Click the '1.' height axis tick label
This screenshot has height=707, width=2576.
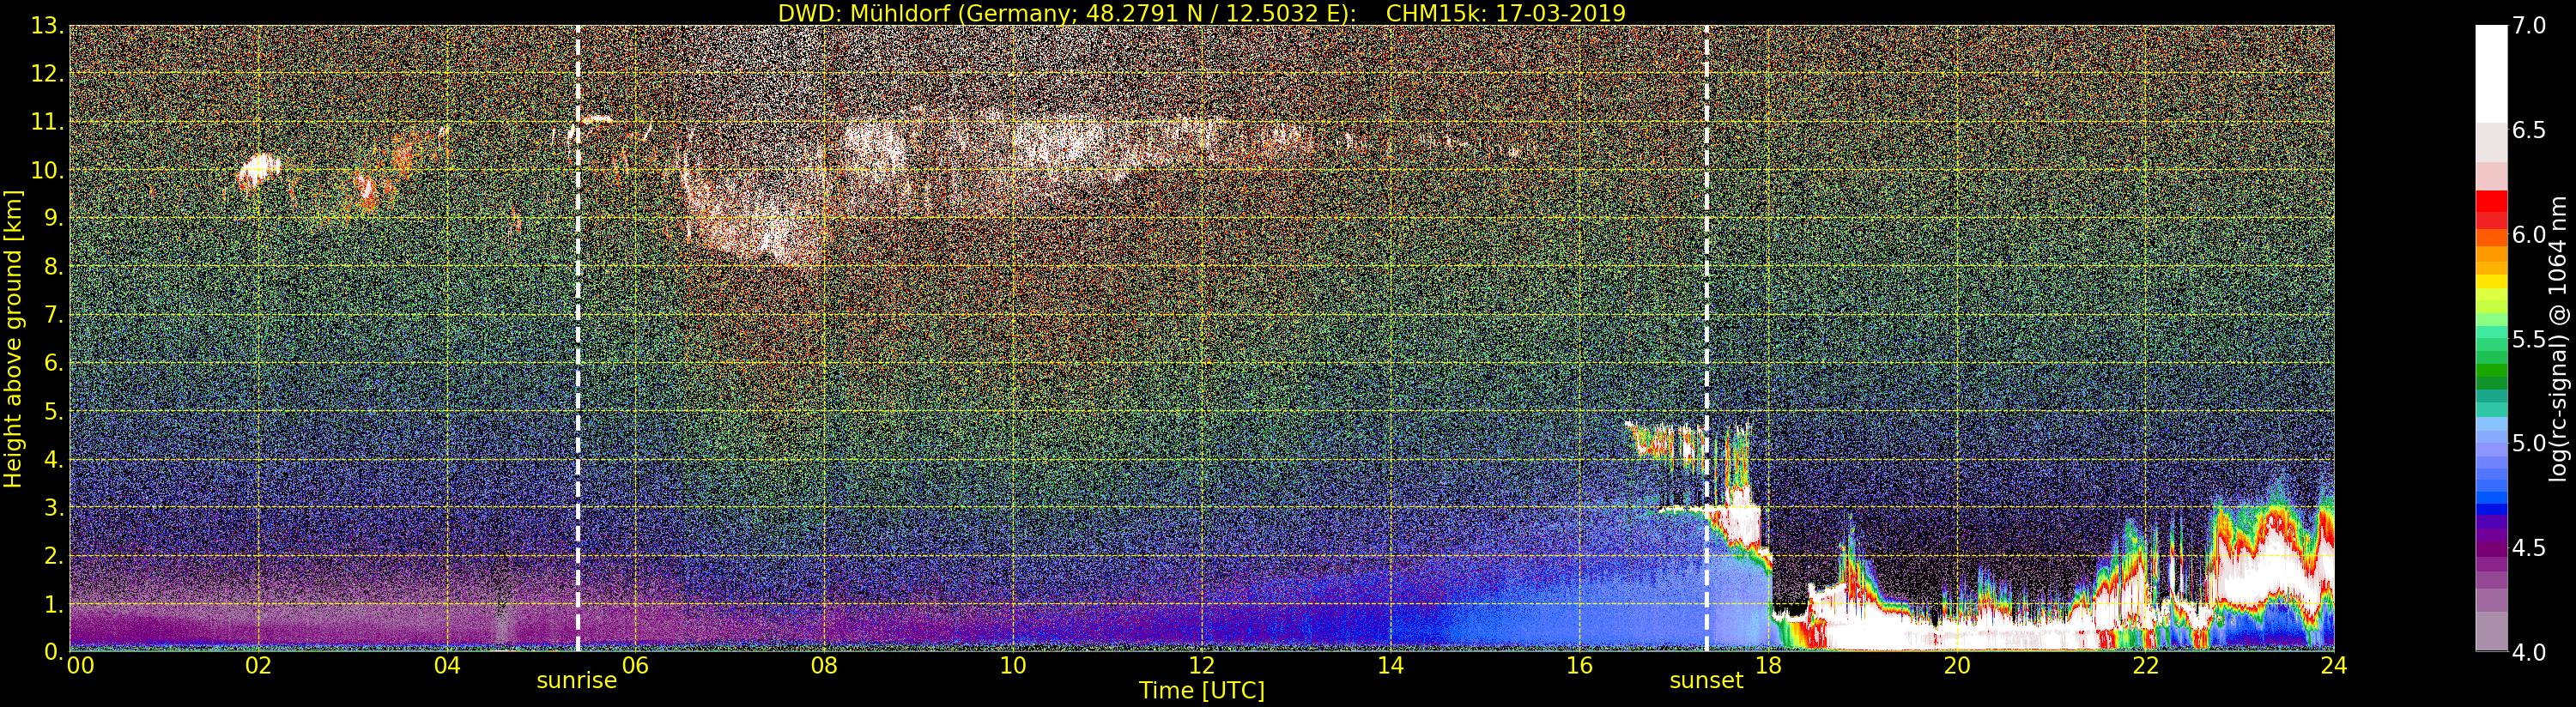click(54, 604)
